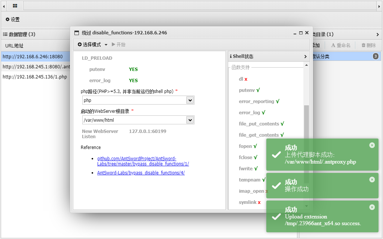
Task: Dismiss the Upload extension success toast
Action: (372, 207)
